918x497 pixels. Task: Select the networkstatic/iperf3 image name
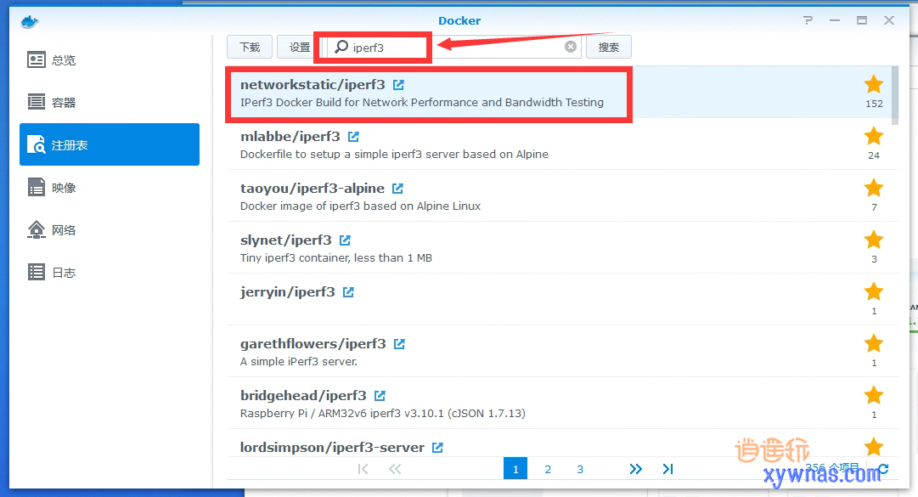click(x=313, y=85)
